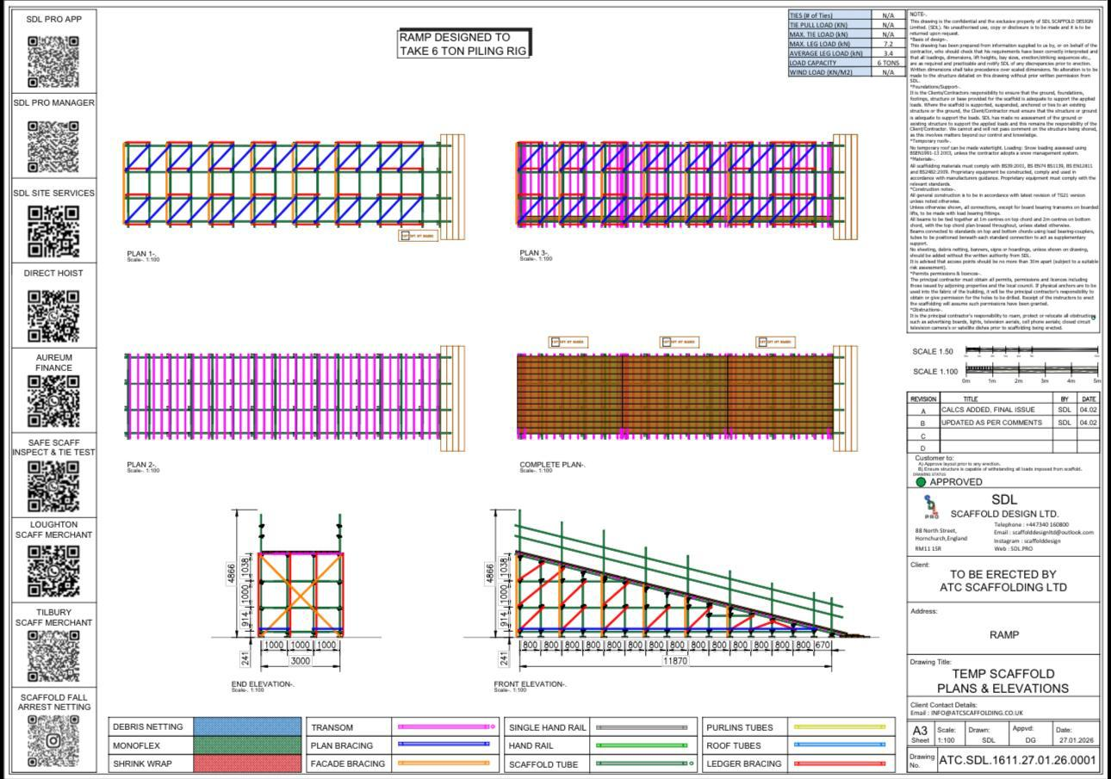This screenshot has width=1111, height=779.
Task: Click the '3.4' average leg load value
Action: click(888, 53)
